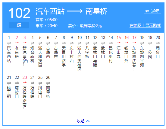Select stop 一公园
This screenshot has width=166, height=129.
pyautogui.click(x=150, y=52)
